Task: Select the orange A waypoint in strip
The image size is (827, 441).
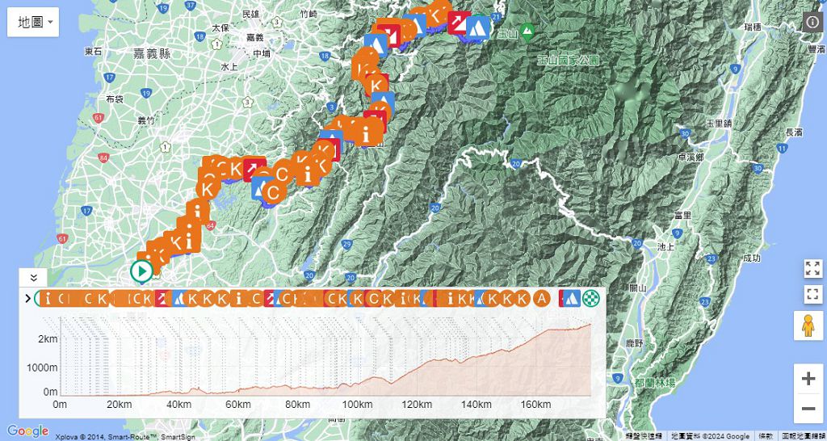Action: click(x=543, y=298)
